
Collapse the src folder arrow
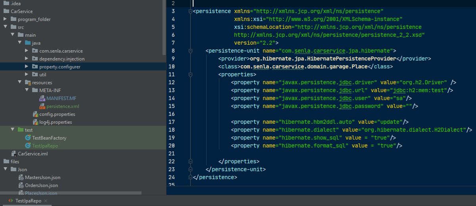tap(5, 27)
